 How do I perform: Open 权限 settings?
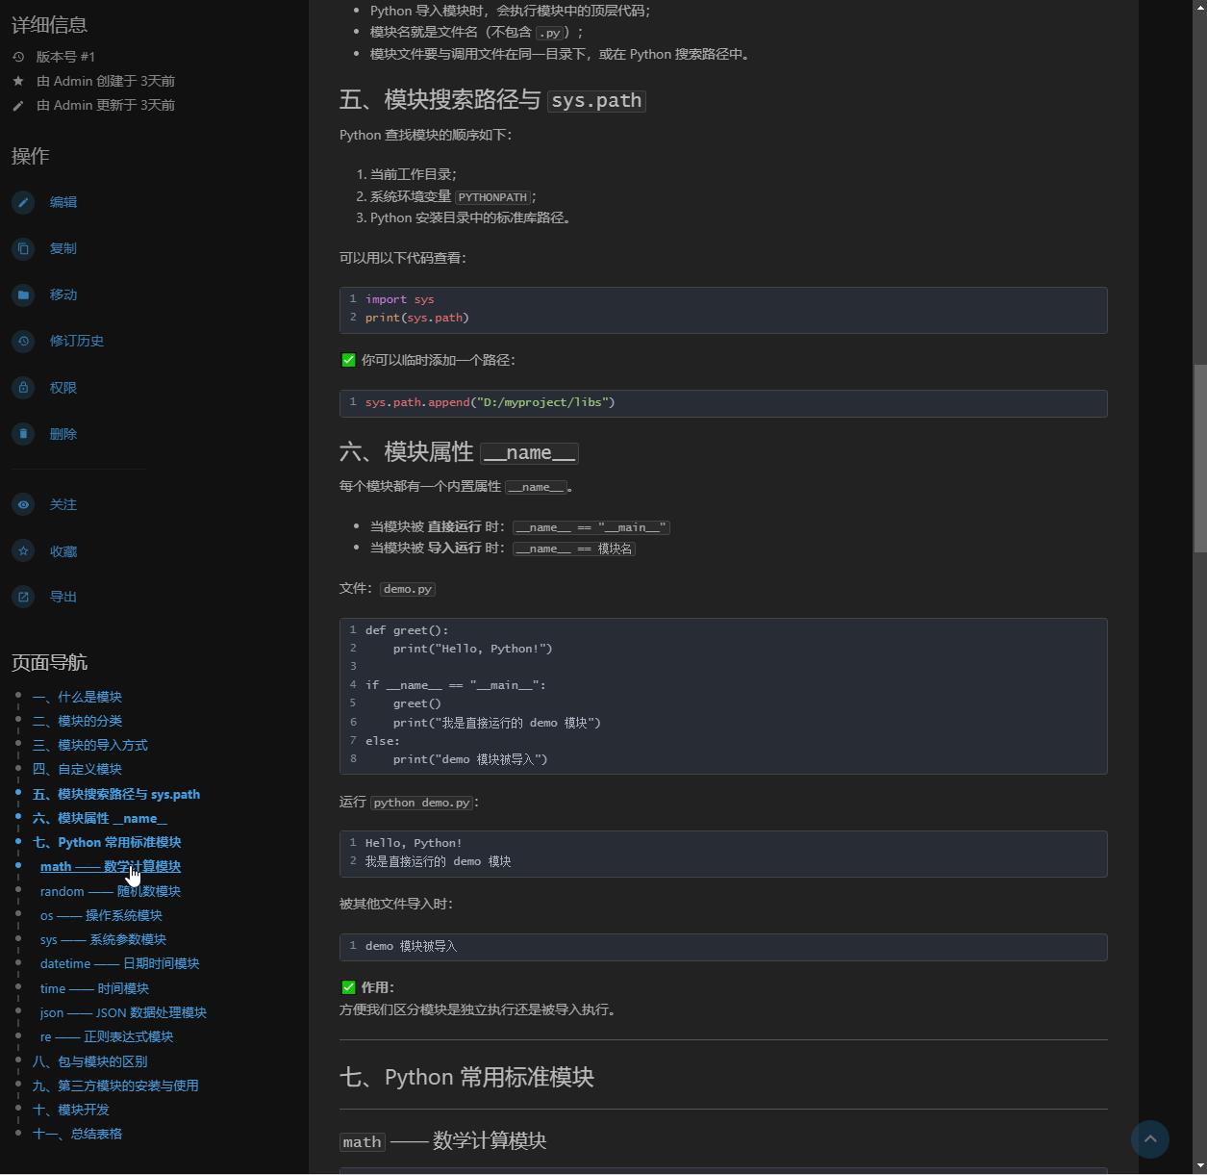pyautogui.click(x=63, y=388)
